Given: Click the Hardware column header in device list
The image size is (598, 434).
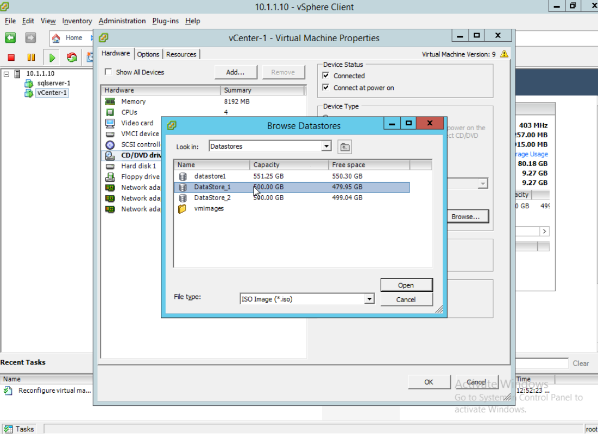Looking at the screenshot, I should pyautogui.click(x=161, y=90).
